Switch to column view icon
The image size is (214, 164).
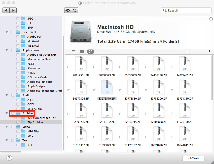(x=82, y=52)
